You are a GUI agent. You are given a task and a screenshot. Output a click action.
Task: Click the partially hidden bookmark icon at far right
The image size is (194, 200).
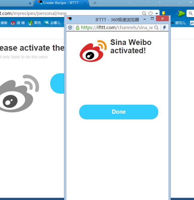click(x=192, y=23)
